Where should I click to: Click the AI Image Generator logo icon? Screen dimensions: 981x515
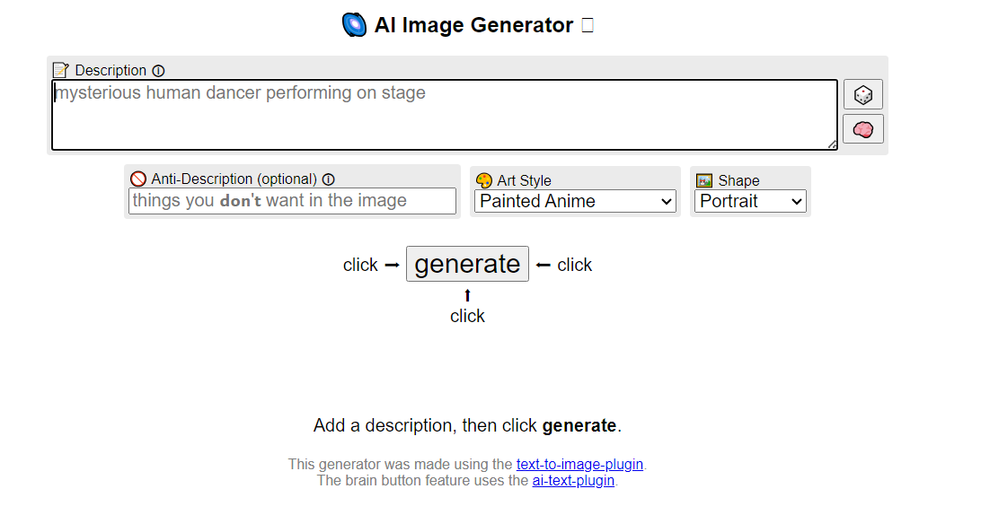355,25
